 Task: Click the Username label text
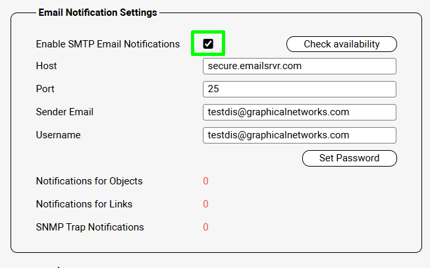coord(58,135)
